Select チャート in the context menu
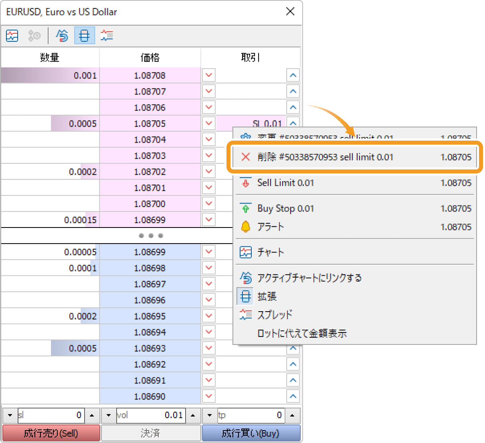This screenshot has width=485, height=443. 355,252
